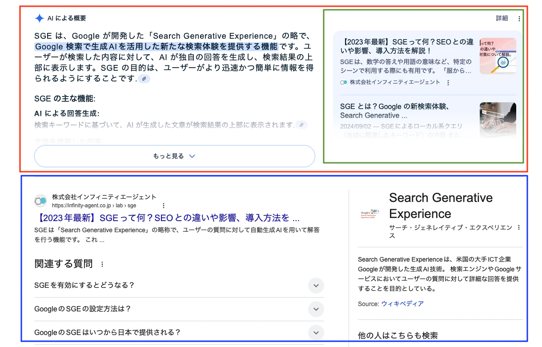Expand the question SGEを有効にするとどうなる？
Screen dimensions: 542x347
[179, 286]
